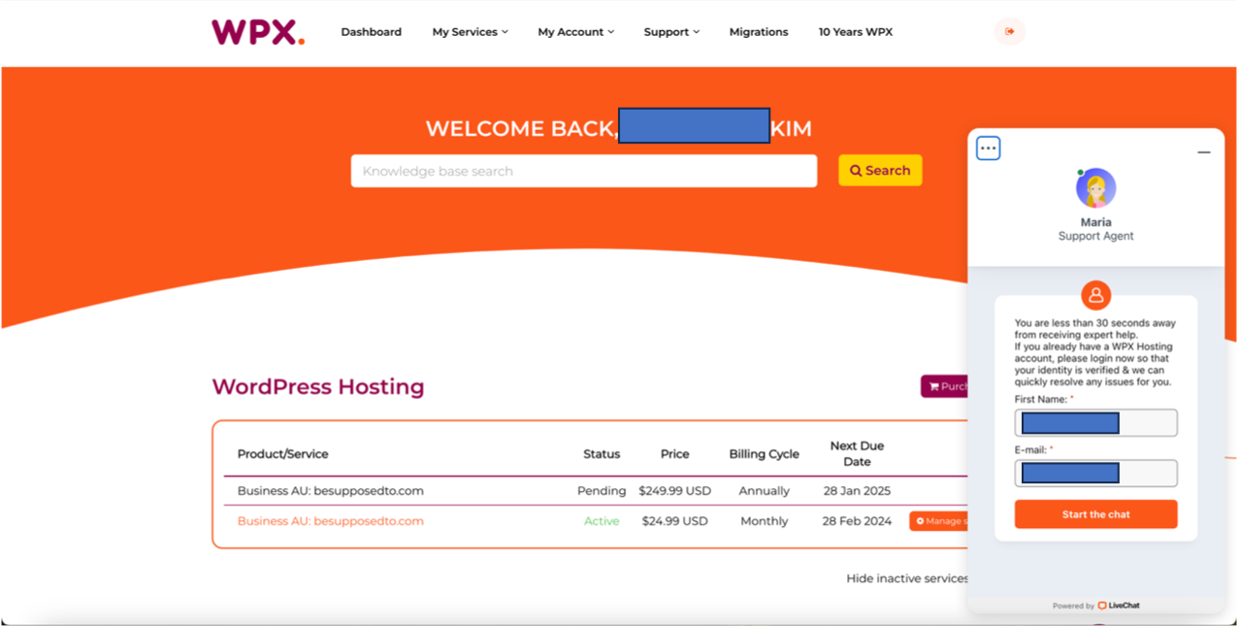Expand the My Account dropdown
1239x626 pixels.
coord(575,32)
